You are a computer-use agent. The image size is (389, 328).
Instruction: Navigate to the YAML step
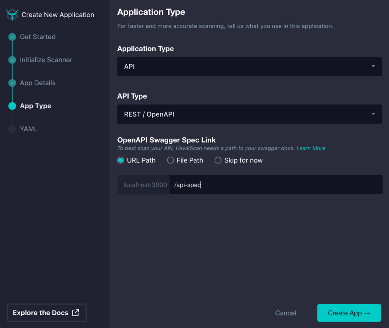pyautogui.click(x=28, y=128)
